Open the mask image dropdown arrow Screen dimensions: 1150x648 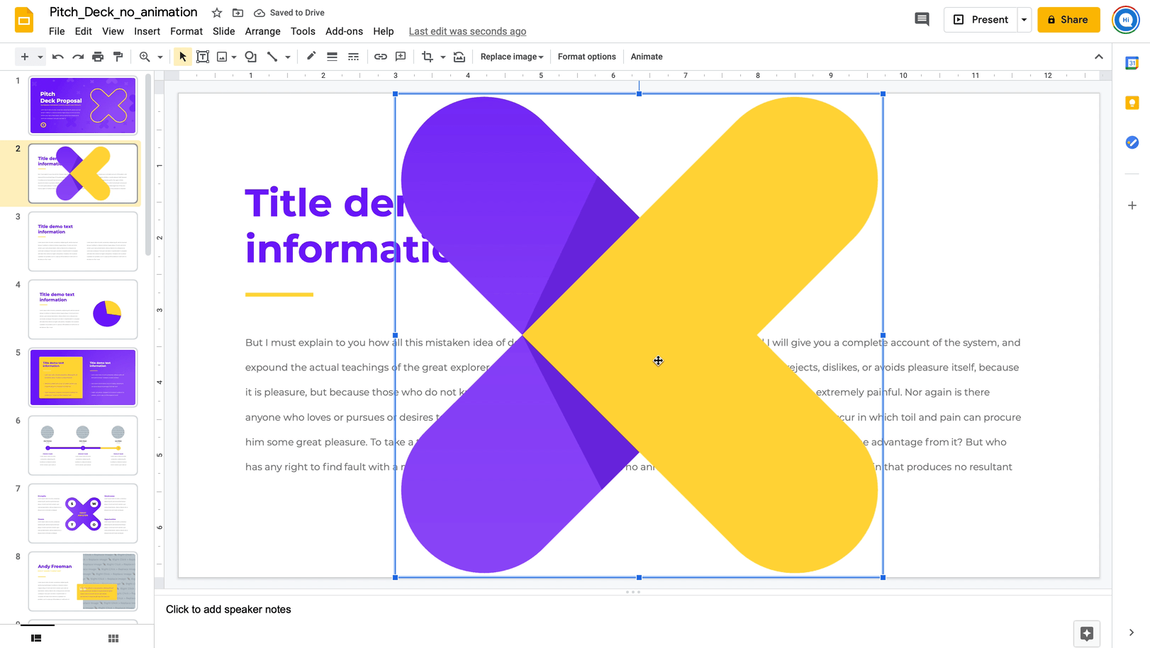tap(443, 57)
